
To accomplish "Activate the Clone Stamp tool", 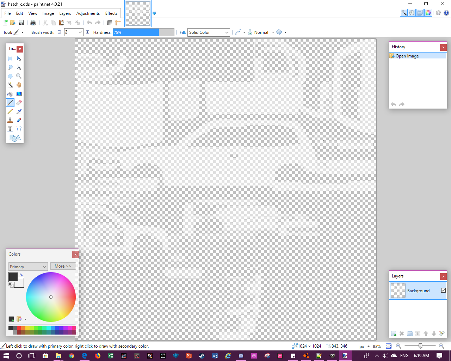I will (10, 120).
